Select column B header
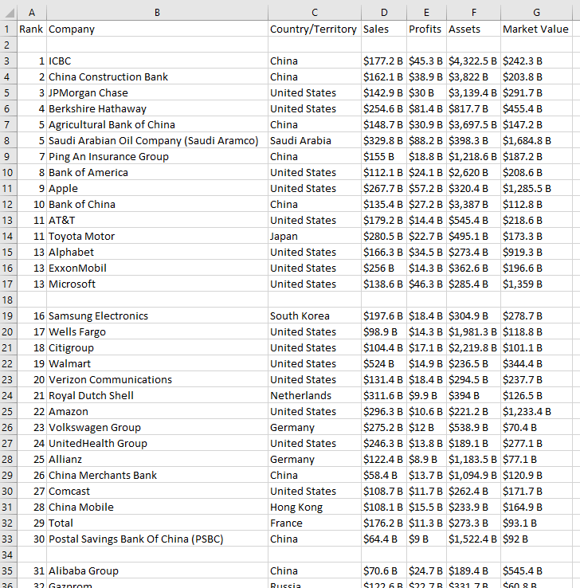580x588 pixels. pos(157,13)
